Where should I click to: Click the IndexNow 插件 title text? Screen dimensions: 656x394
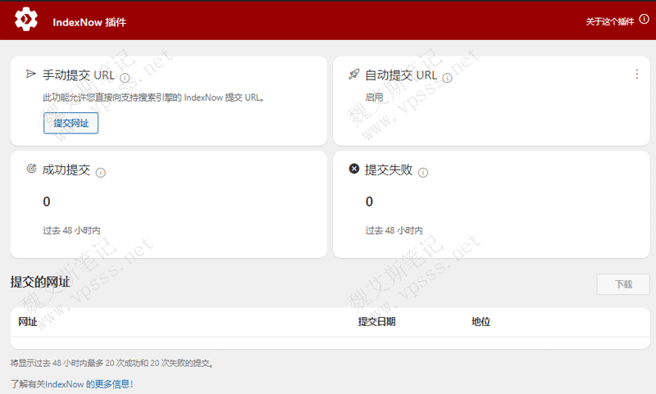point(89,21)
